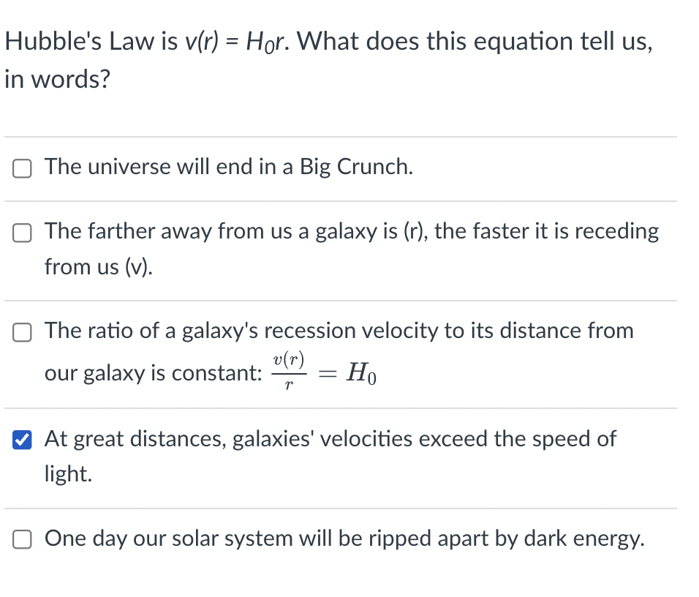Check the Big Crunch answer checkbox

[22, 168]
